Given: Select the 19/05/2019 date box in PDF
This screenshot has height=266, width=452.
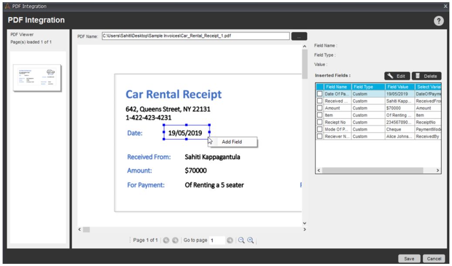Looking at the screenshot, I should pyautogui.click(x=187, y=133).
